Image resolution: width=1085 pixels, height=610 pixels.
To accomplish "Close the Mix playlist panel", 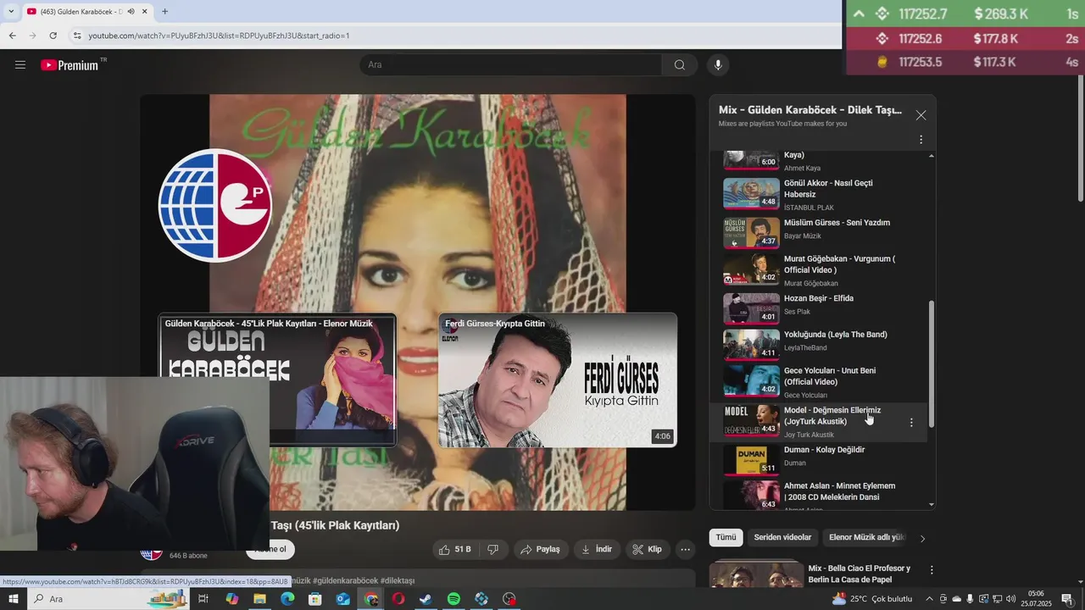I will [x=921, y=115].
